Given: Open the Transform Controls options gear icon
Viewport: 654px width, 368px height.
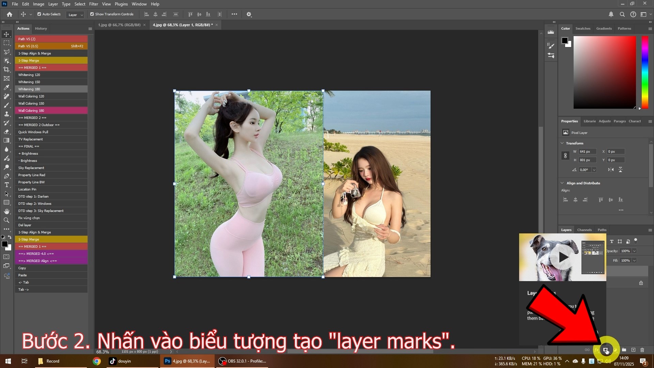Looking at the screenshot, I should (x=249, y=14).
